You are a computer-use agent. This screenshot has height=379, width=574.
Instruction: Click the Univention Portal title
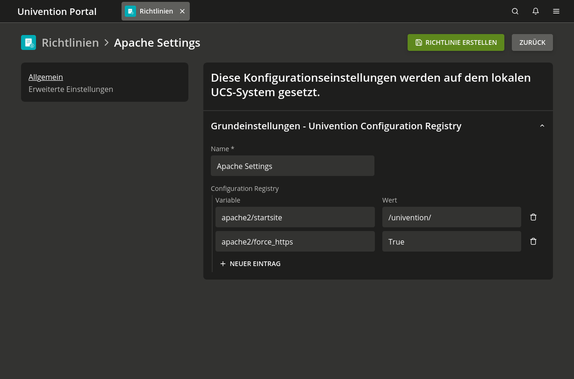tap(57, 11)
